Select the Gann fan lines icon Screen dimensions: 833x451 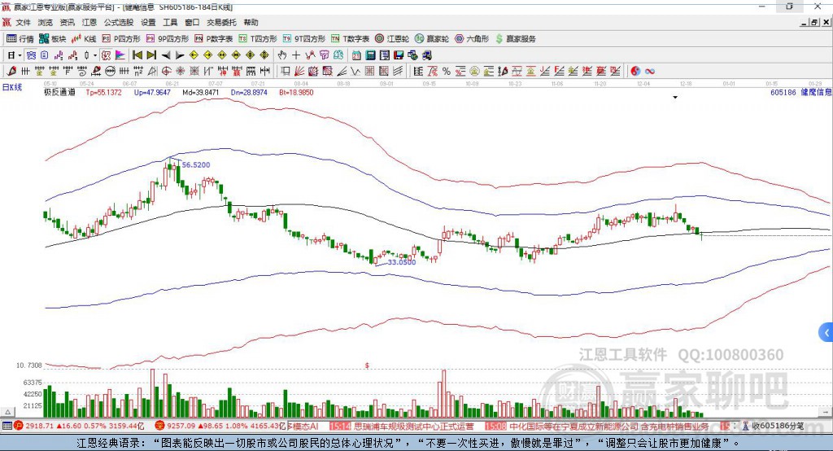[x=299, y=71]
